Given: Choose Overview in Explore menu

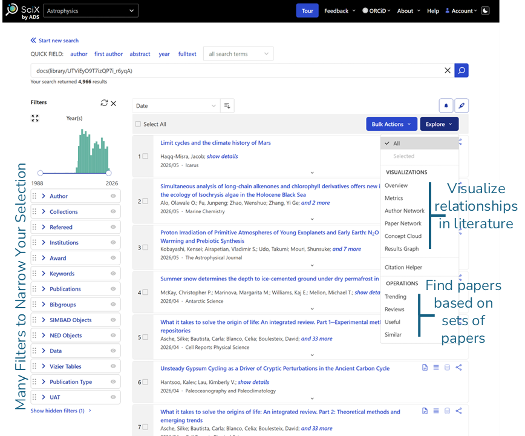Looking at the screenshot, I should pos(396,185).
